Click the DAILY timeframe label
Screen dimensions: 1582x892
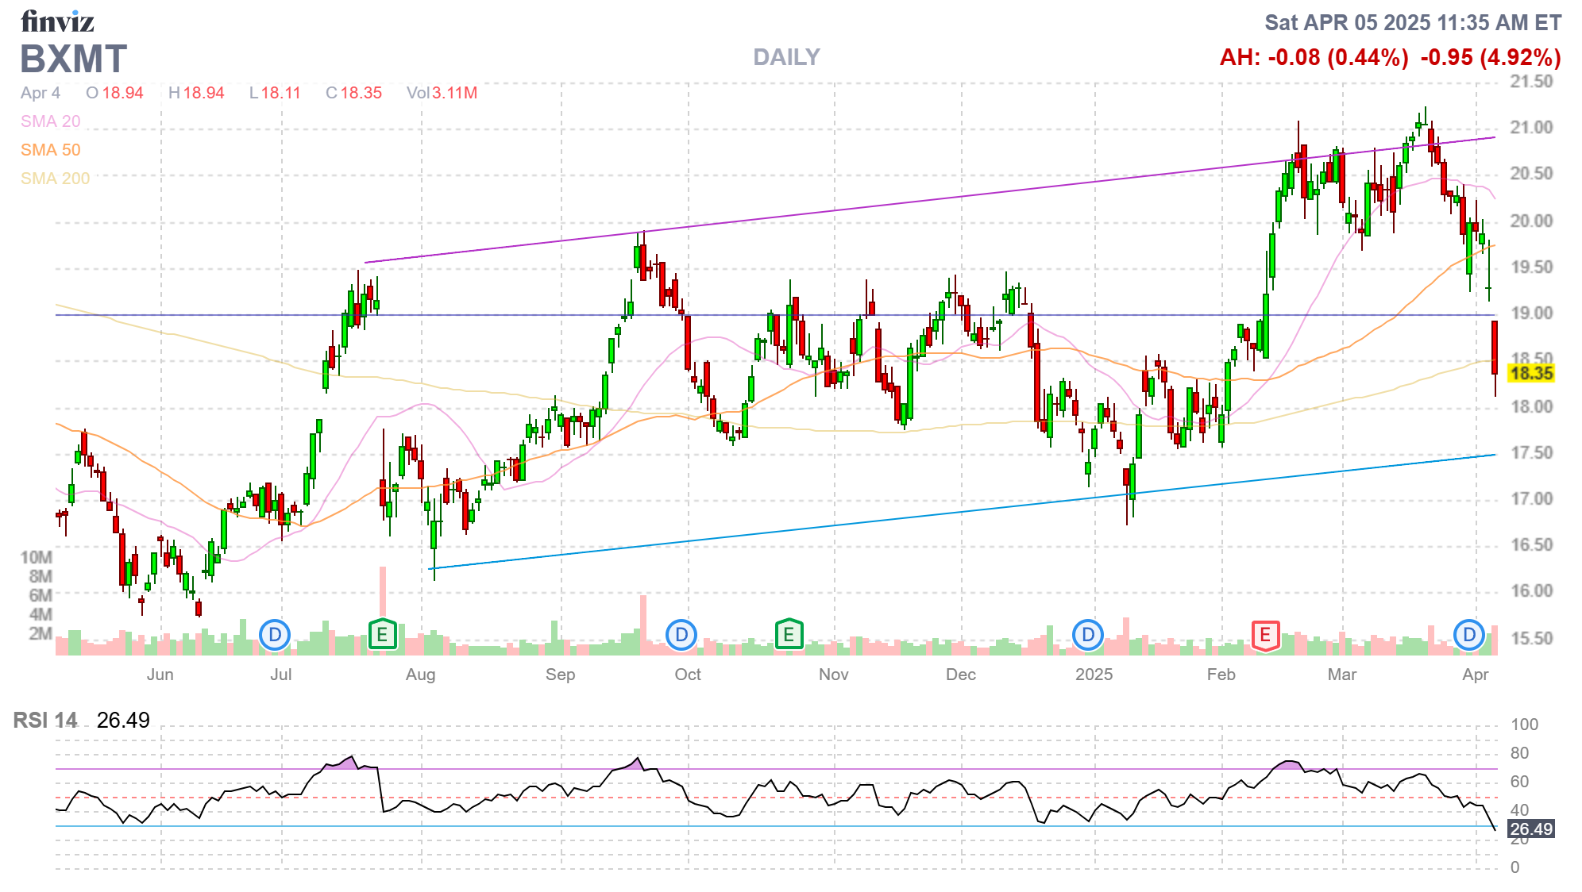786,57
